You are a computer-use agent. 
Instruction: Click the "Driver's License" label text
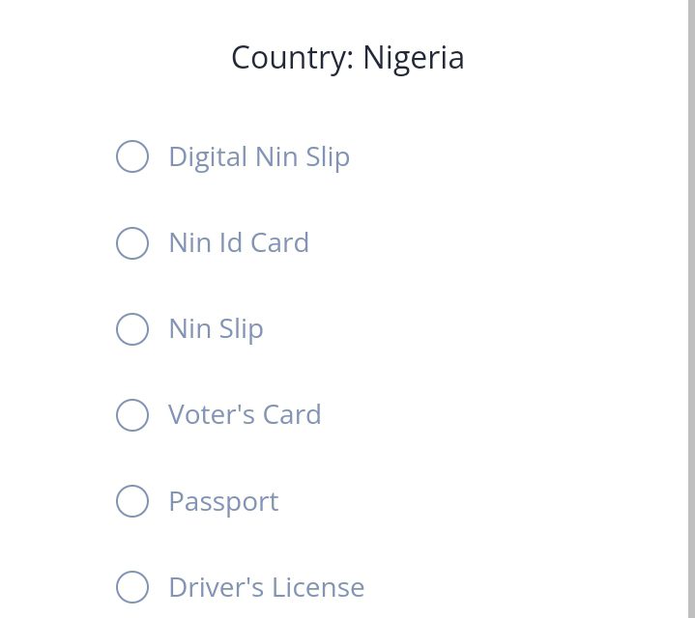pyautogui.click(x=266, y=587)
